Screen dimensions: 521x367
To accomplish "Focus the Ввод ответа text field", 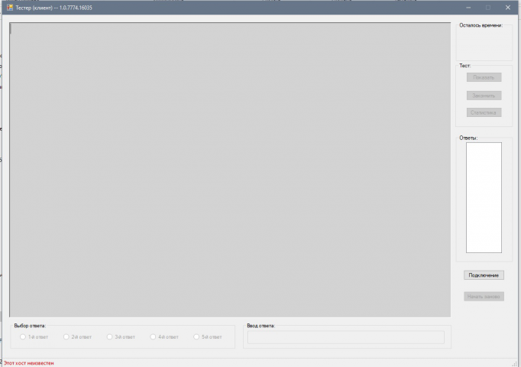I will 346,337.
